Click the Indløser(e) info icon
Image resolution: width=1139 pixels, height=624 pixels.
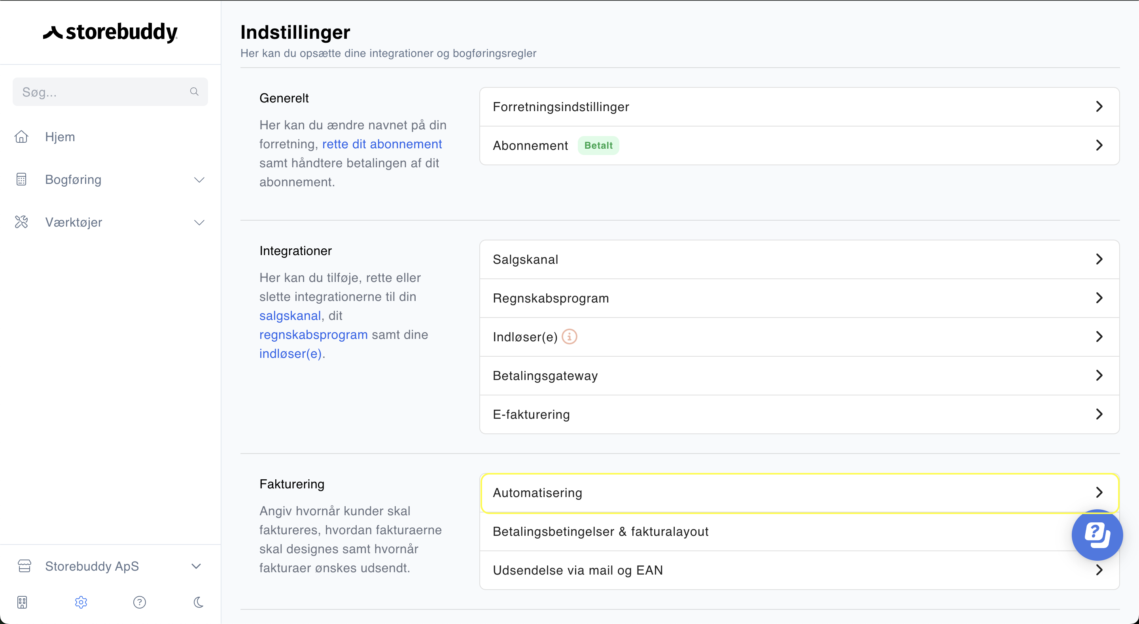coord(569,337)
